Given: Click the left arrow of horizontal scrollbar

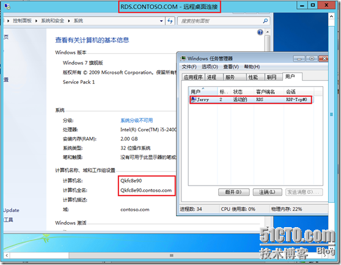Looking at the screenshot, I should click(7, 255).
